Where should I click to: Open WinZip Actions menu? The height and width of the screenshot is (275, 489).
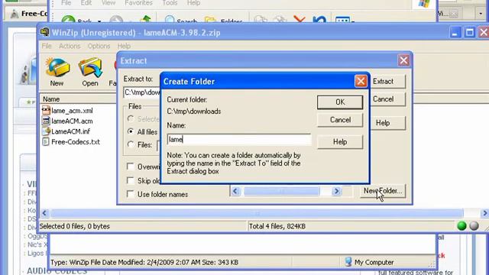click(70, 46)
